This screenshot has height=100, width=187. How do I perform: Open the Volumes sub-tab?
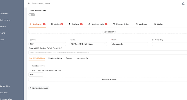(x=69, y=58)
